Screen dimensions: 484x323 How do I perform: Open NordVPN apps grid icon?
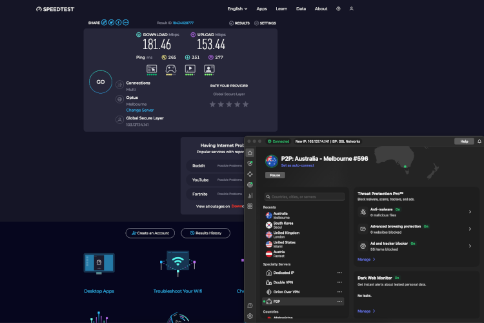(250, 206)
